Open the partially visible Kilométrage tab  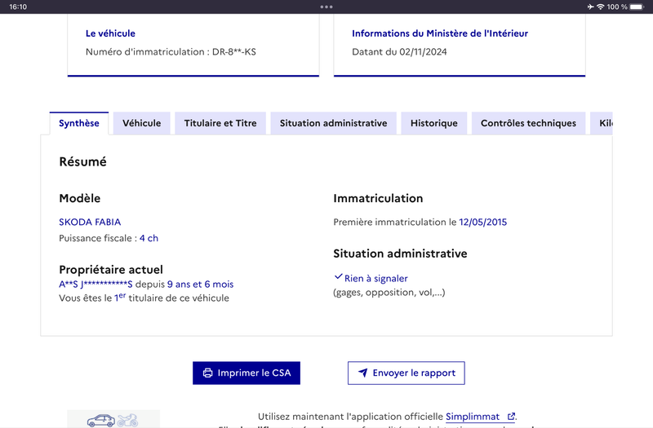click(x=602, y=123)
